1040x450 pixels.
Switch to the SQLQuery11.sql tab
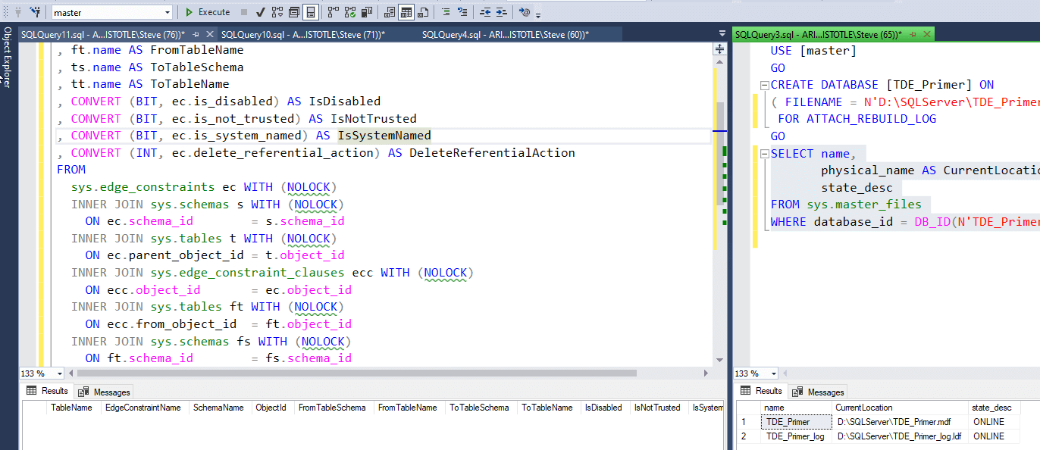point(102,34)
